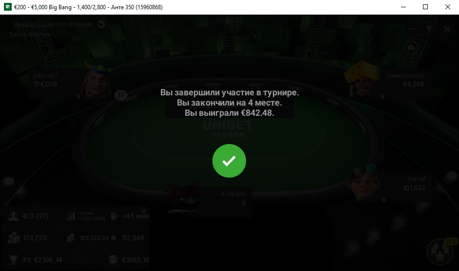Click the coffee cup break timer icon

(x=114, y=216)
